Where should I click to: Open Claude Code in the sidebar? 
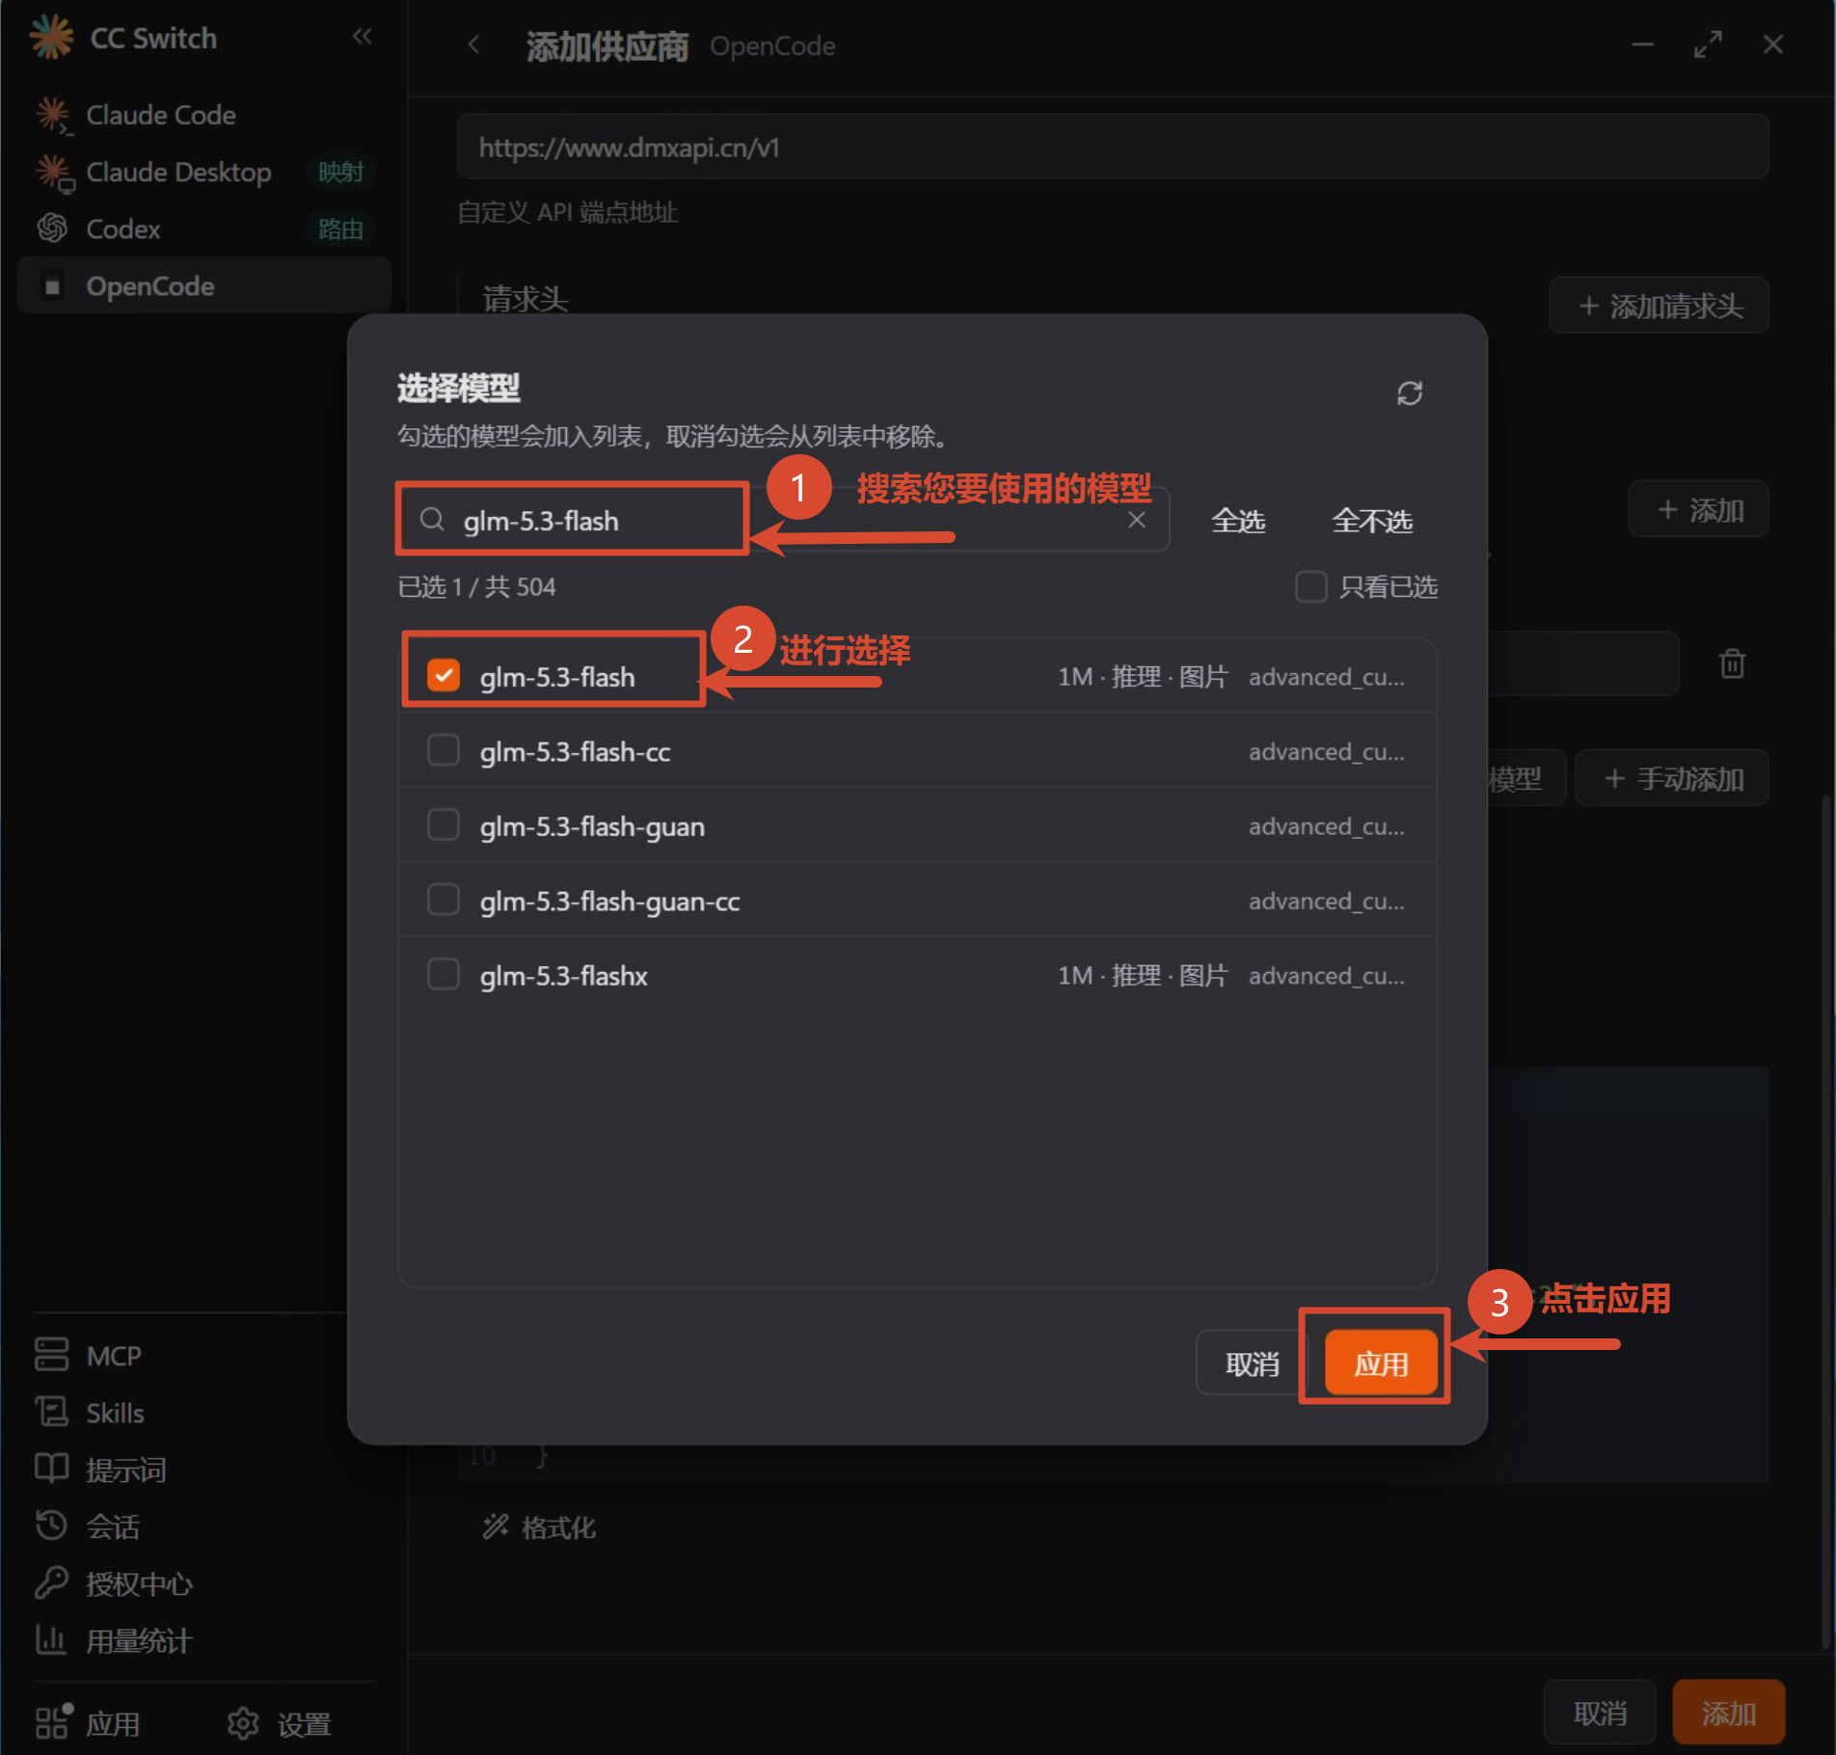[x=204, y=115]
